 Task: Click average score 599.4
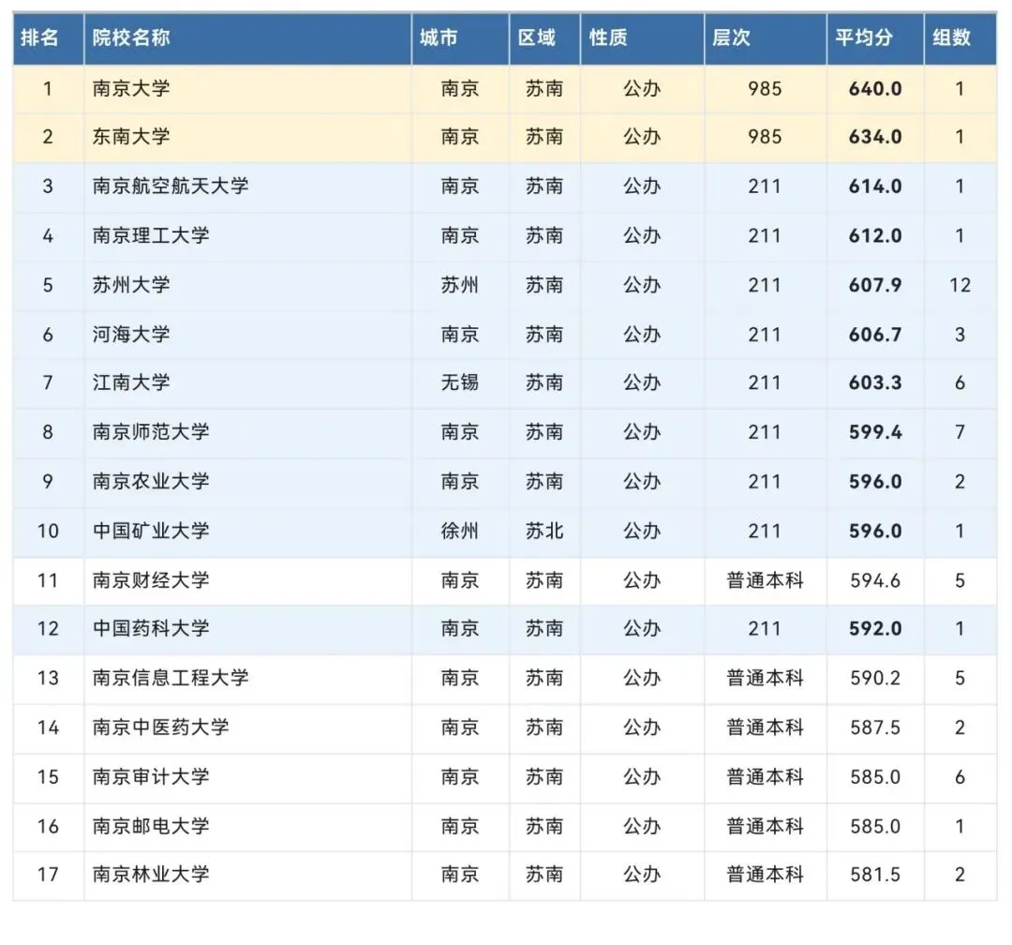click(x=875, y=432)
